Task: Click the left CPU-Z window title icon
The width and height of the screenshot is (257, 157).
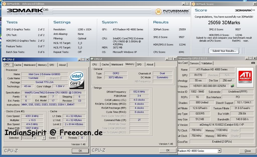Action: (5, 59)
